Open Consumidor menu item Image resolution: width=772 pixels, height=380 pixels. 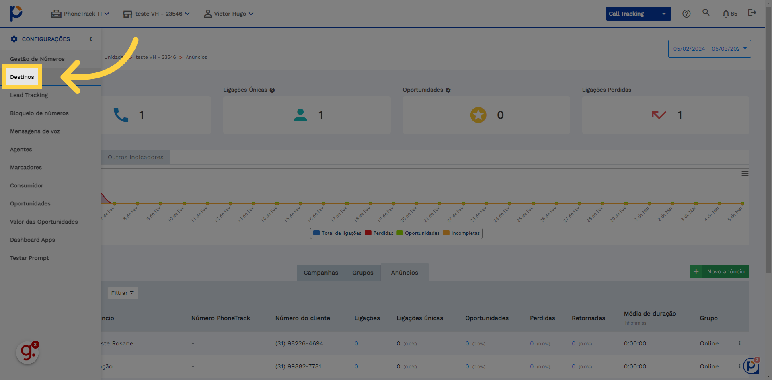[x=27, y=185]
